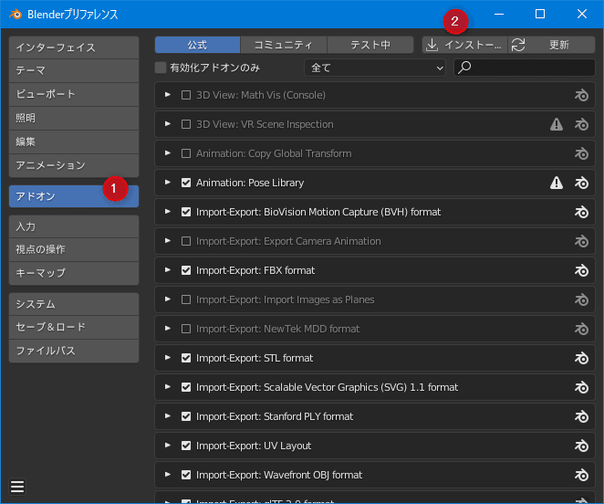
Task: Enable Import Images as Planes addon
Action: point(186,299)
